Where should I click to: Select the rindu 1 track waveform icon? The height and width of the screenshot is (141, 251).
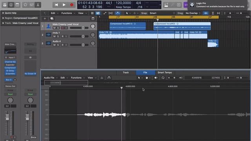click(48, 35)
